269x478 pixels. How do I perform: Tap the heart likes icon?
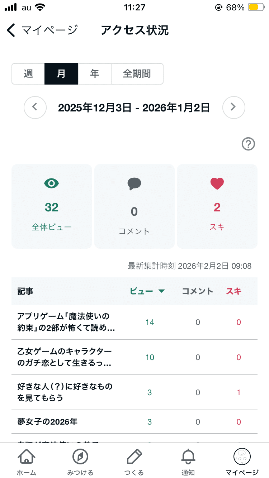[x=217, y=184]
